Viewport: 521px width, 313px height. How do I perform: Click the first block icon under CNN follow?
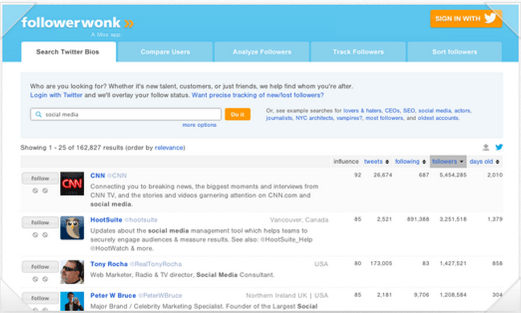[x=35, y=191]
